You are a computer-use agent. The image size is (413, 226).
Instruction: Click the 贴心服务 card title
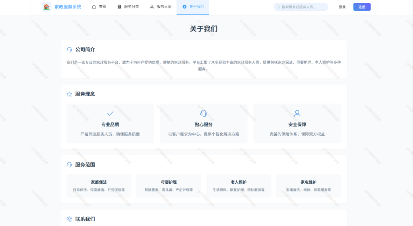point(204,124)
